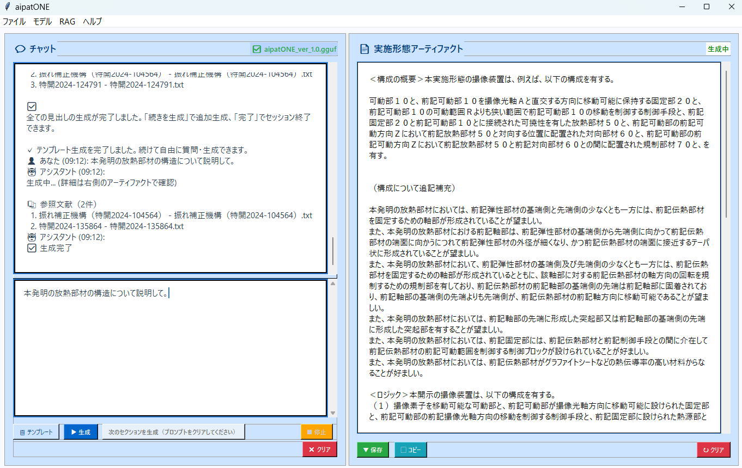The width and height of the screenshot is (742, 468).
Task: Click the aipatONE feather icon in title bar
Action: 7,7
